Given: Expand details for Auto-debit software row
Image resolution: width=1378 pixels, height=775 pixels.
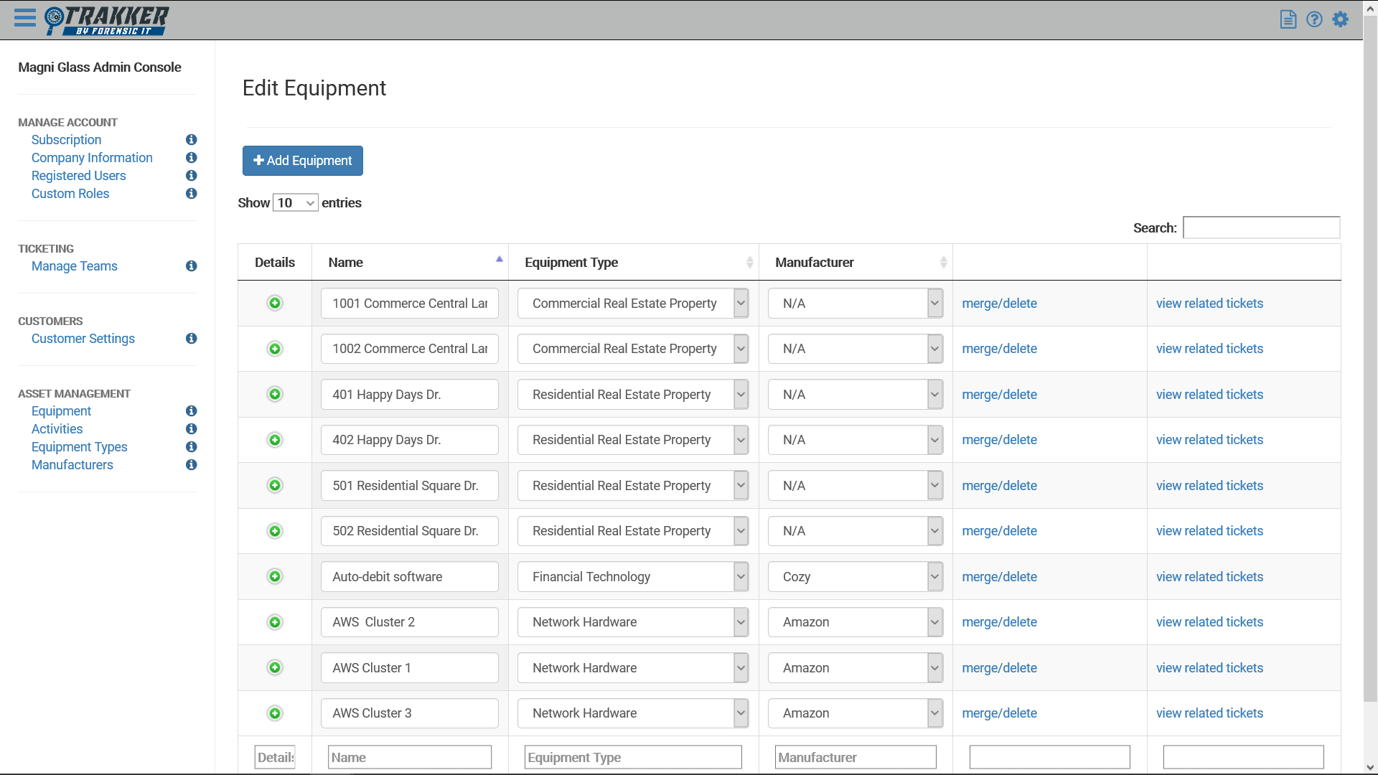Looking at the screenshot, I should pyautogui.click(x=275, y=577).
